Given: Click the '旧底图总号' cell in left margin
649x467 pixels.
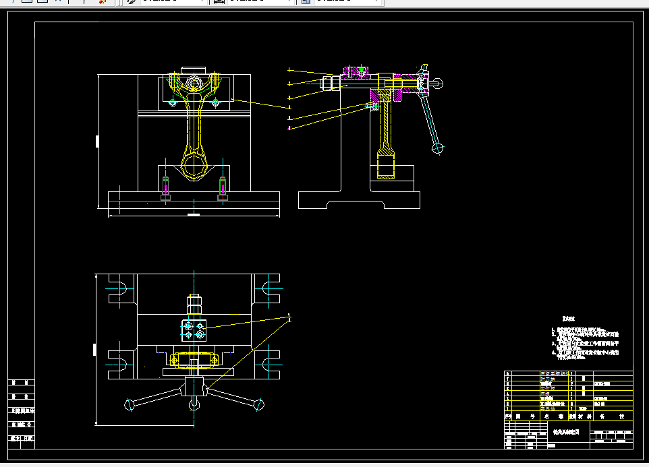Looking at the screenshot, I should [x=22, y=411].
